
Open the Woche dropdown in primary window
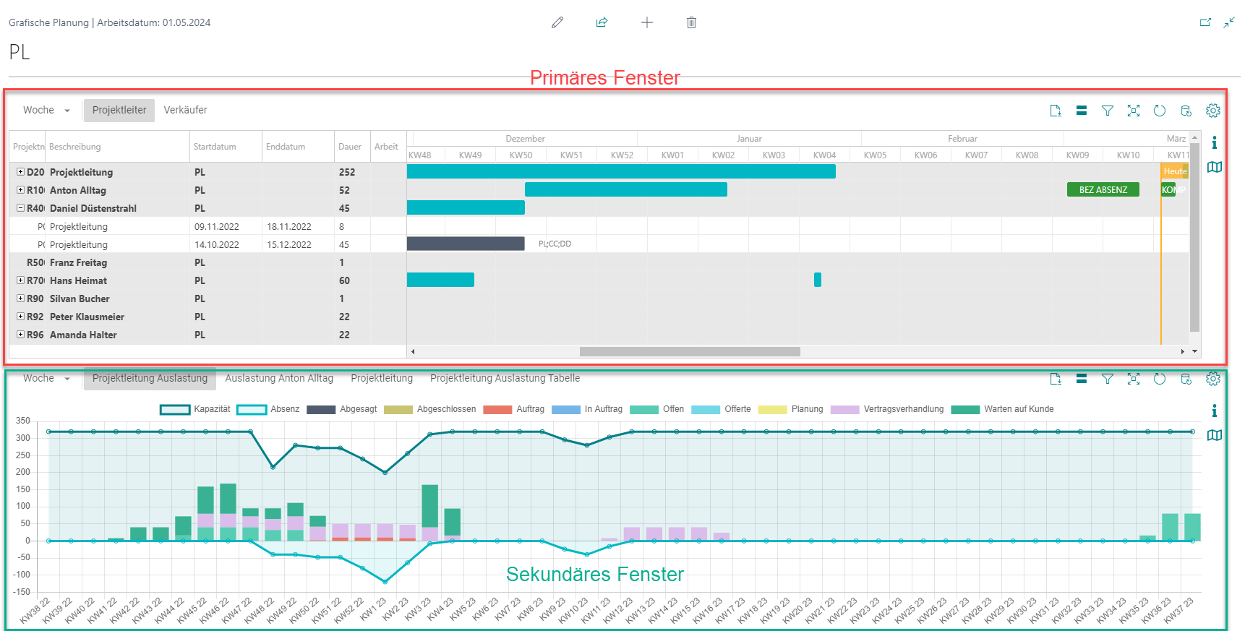click(46, 110)
